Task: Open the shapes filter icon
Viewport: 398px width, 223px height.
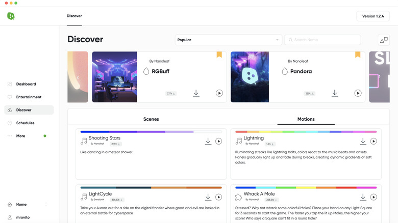Action: tap(384, 40)
